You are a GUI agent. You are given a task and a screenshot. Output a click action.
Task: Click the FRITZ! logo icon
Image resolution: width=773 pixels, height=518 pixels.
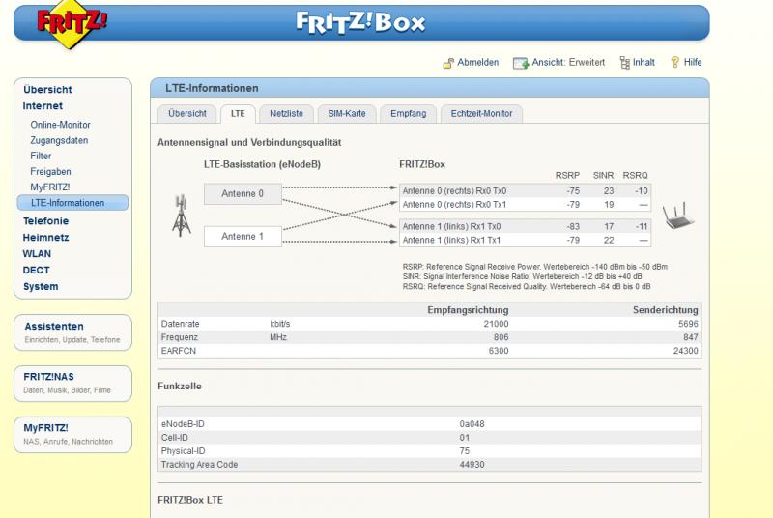pyautogui.click(x=72, y=22)
